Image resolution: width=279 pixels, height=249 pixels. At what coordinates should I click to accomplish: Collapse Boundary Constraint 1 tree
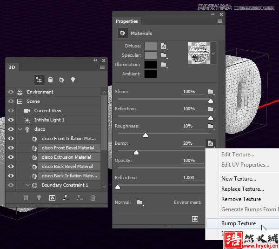[27, 185]
